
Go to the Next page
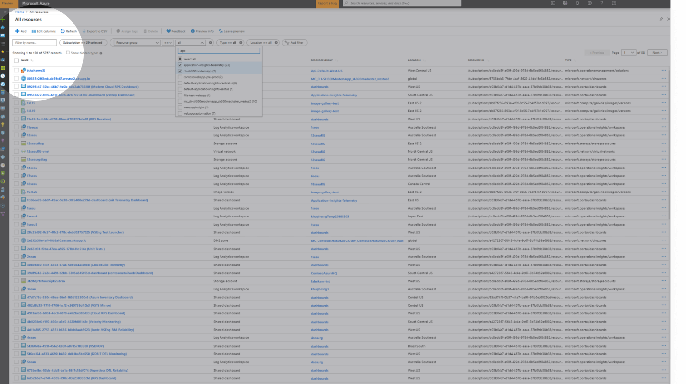(657, 53)
